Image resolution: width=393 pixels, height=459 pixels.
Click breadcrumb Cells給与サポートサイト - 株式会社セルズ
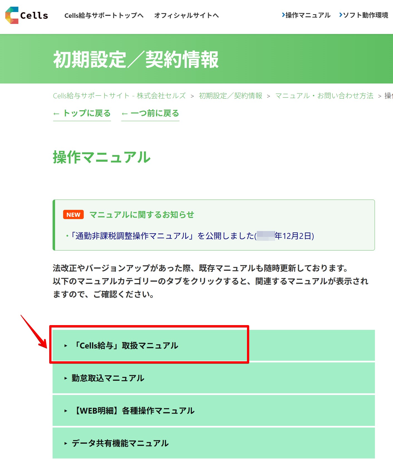pos(119,96)
